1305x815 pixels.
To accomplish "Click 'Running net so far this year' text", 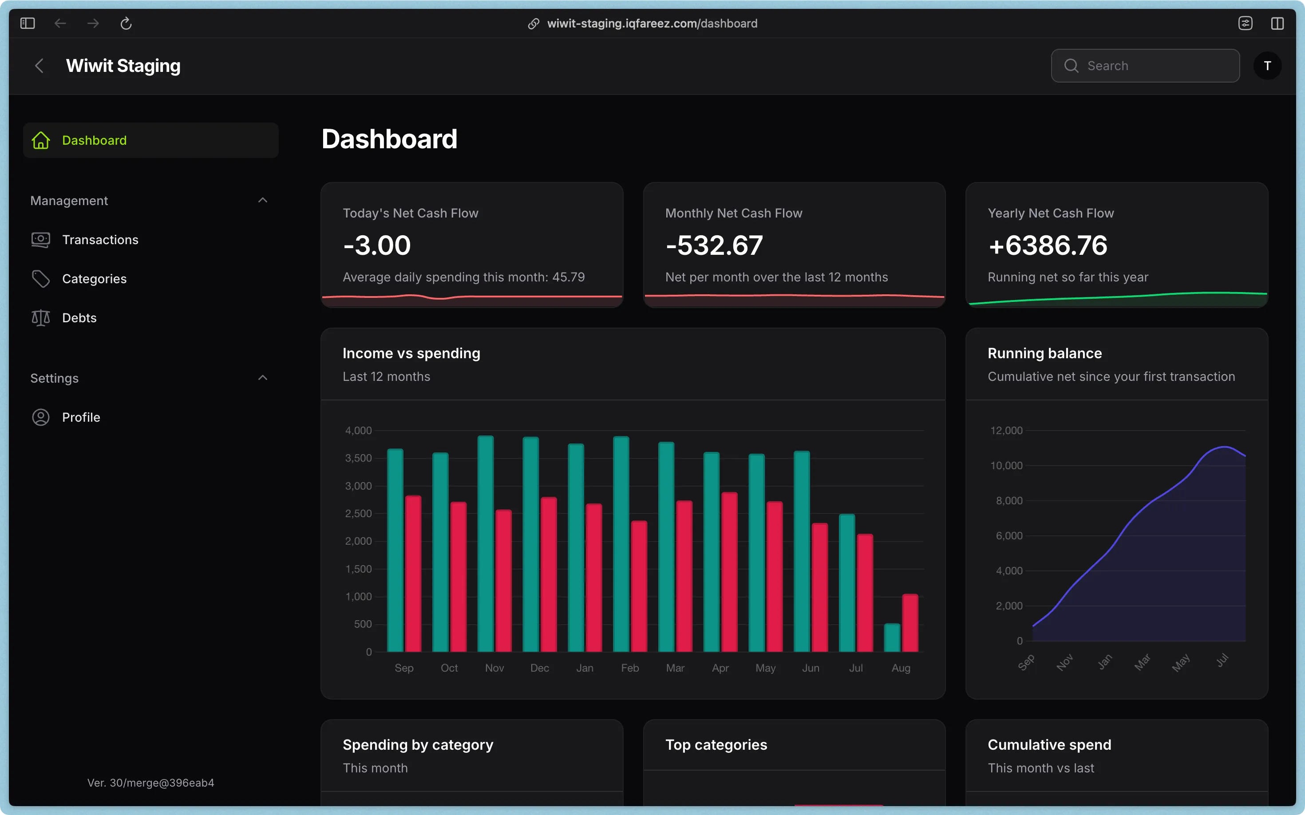I will (x=1068, y=277).
